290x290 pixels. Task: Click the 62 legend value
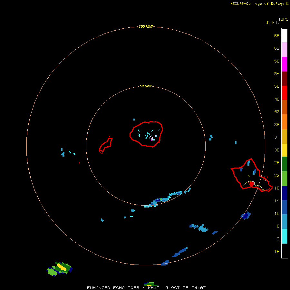coord(277,48)
